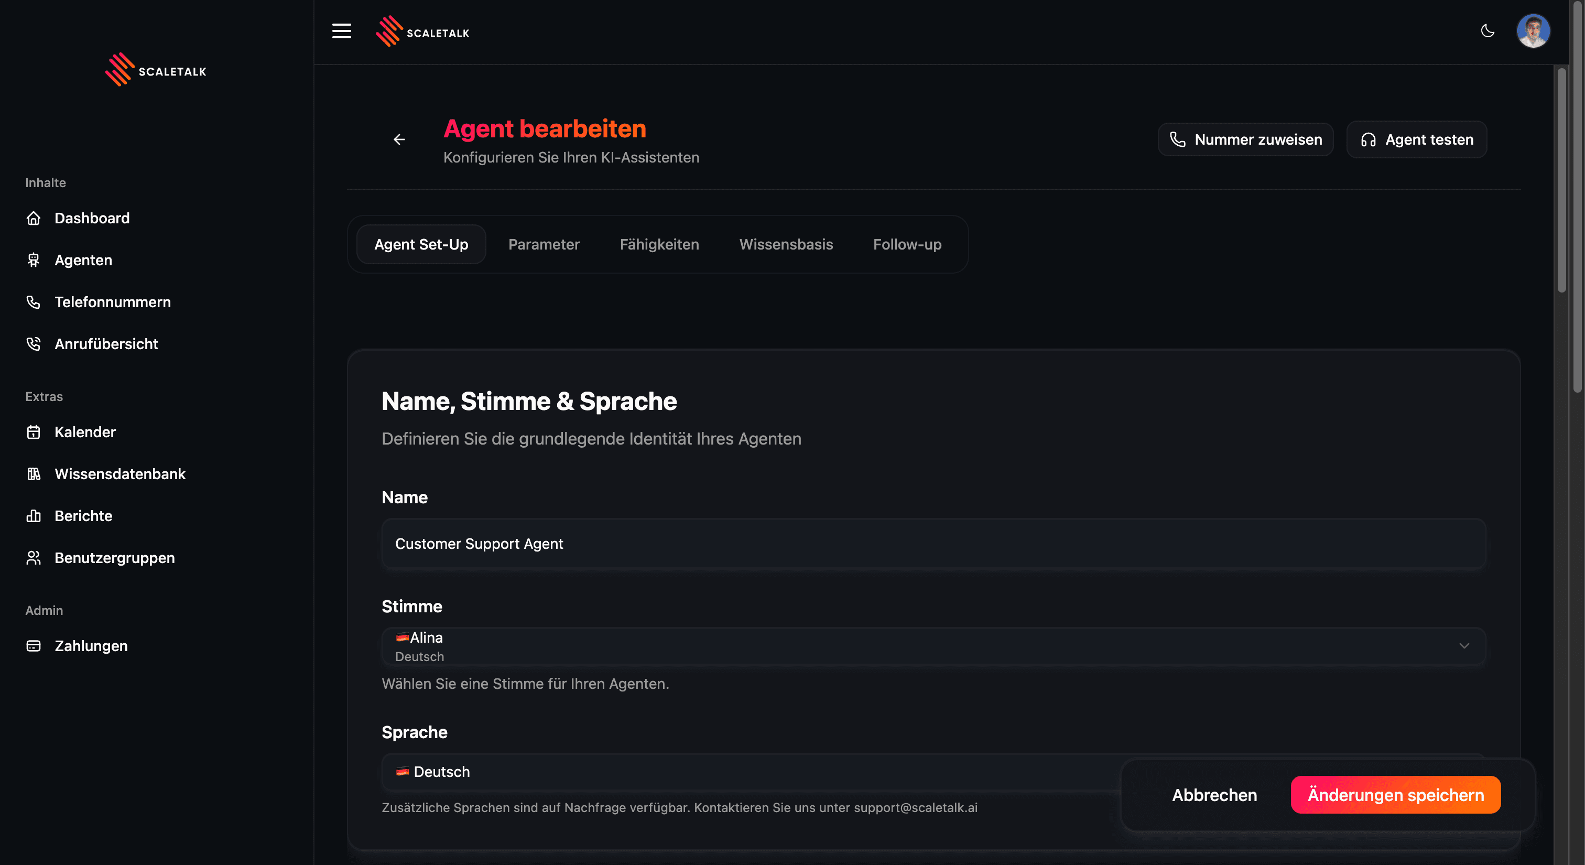Click the Name input field

933,544
